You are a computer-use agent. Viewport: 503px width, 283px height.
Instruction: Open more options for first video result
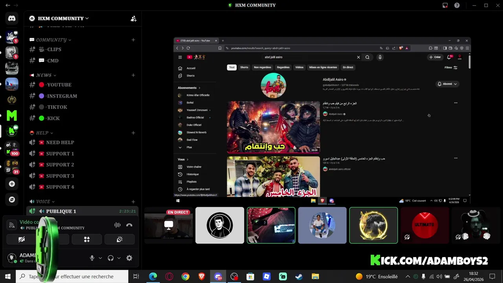pos(456,103)
